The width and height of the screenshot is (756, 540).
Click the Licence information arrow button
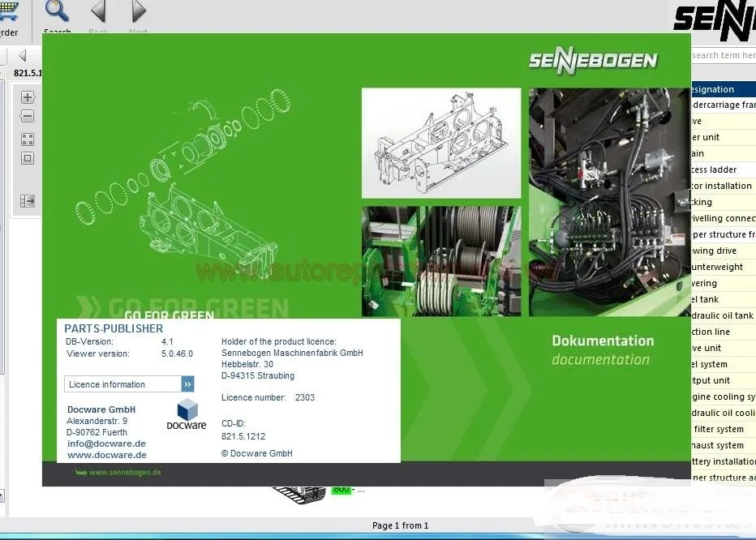click(187, 384)
